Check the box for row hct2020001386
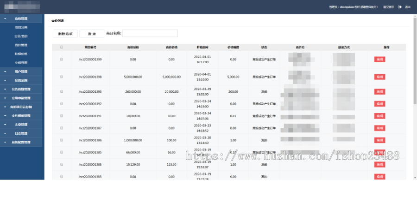The width and height of the screenshot is (417, 197). [x=62, y=140]
